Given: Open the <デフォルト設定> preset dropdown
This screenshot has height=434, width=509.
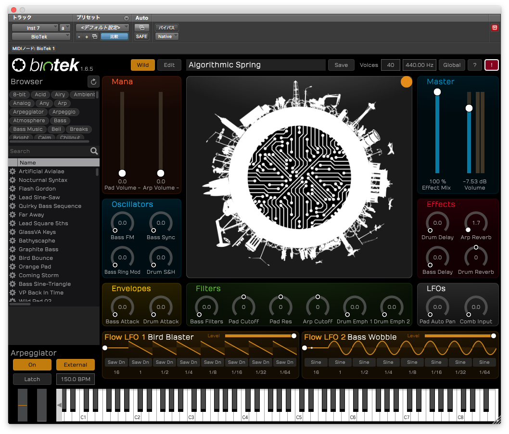Looking at the screenshot, I should point(102,27).
